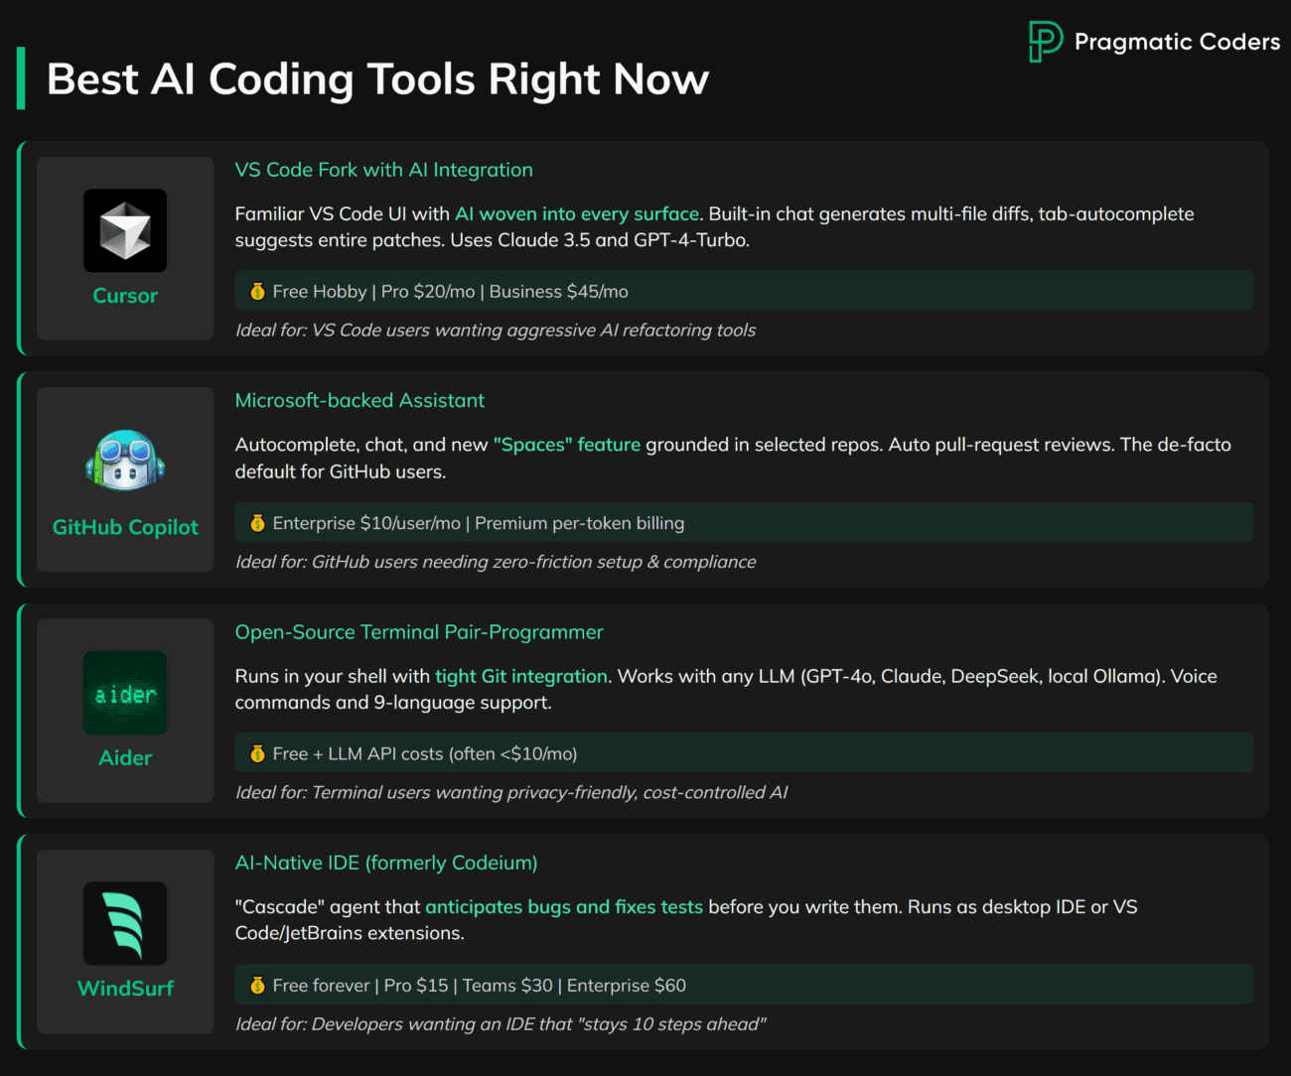Click the Cursor cube logo icon
The height and width of the screenshot is (1076, 1291).
(125, 230)
